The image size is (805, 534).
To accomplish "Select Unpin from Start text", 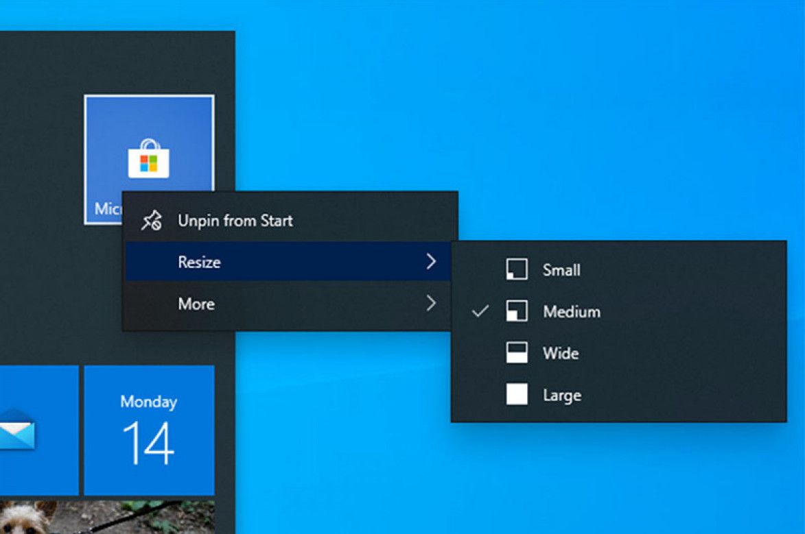I will click(235, 221).
